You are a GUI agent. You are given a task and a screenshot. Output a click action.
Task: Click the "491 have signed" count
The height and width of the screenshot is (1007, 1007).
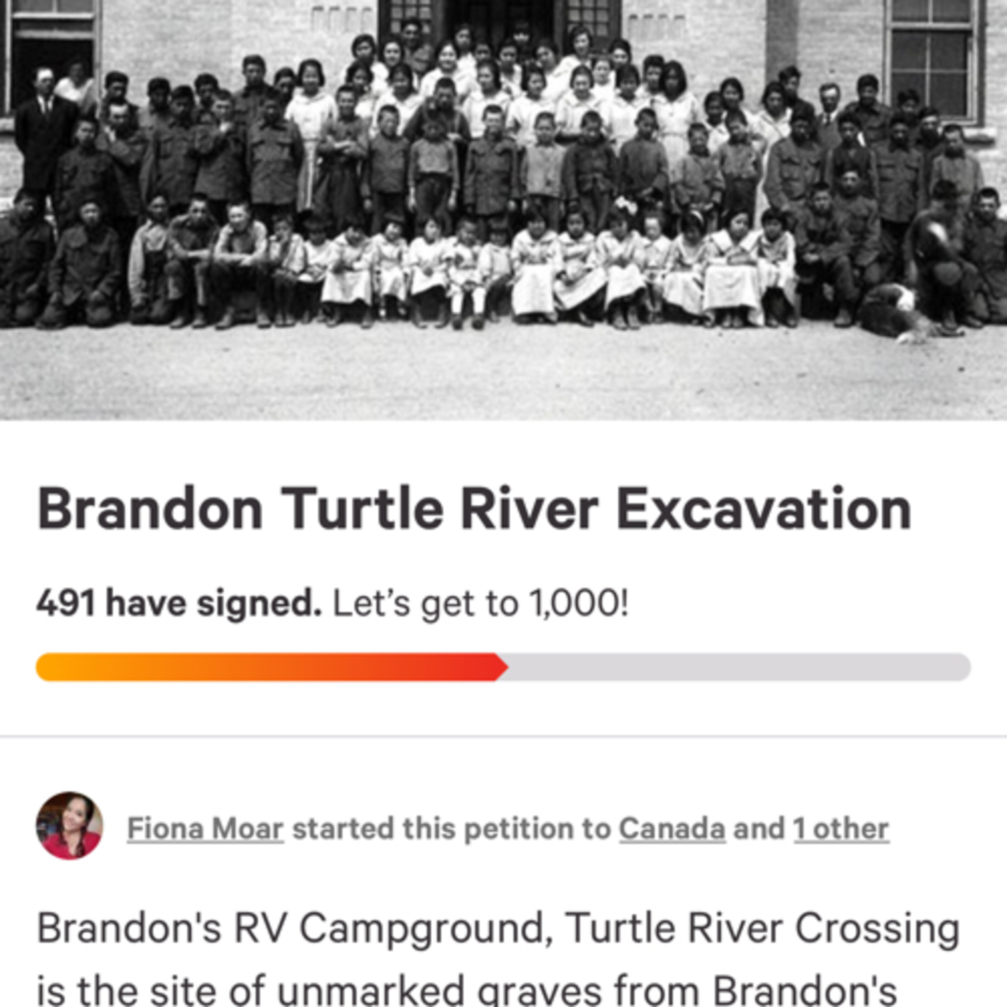coord(179,604)
